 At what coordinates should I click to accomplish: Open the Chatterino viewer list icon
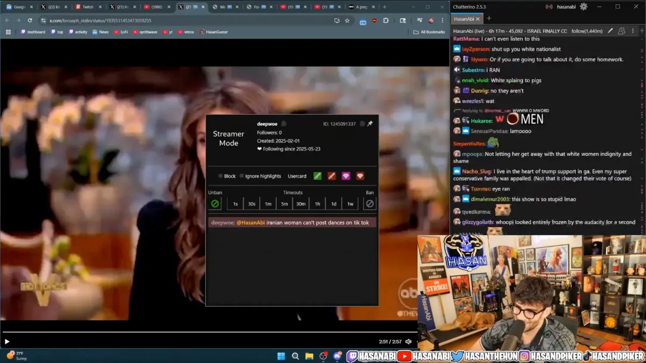coord(621,31)
